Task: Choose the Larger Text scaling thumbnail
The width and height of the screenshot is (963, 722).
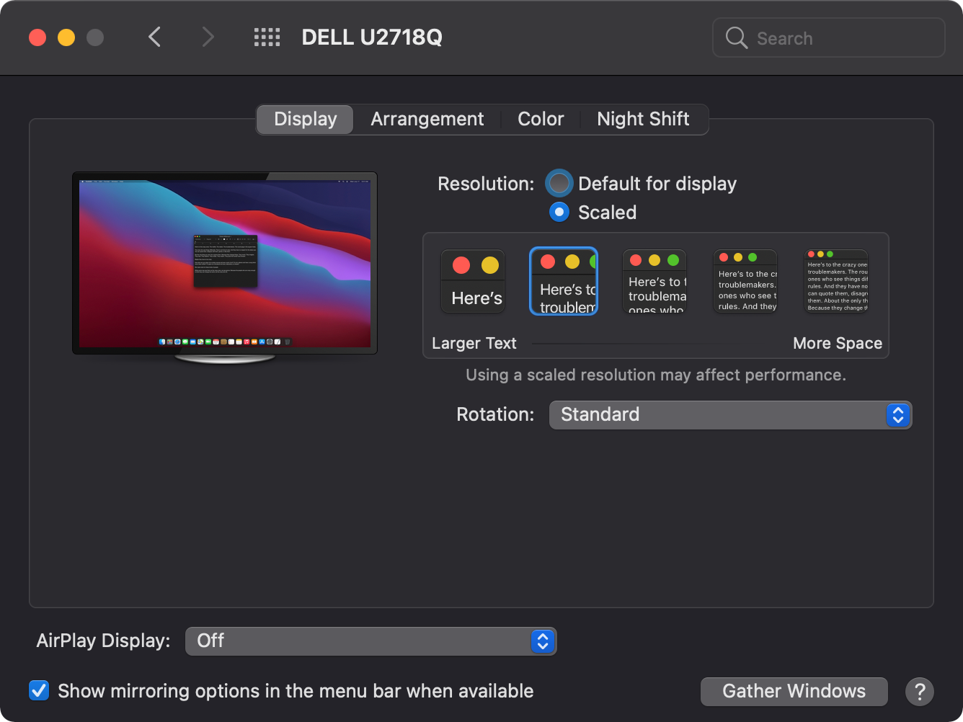Action: pos(473,281)
